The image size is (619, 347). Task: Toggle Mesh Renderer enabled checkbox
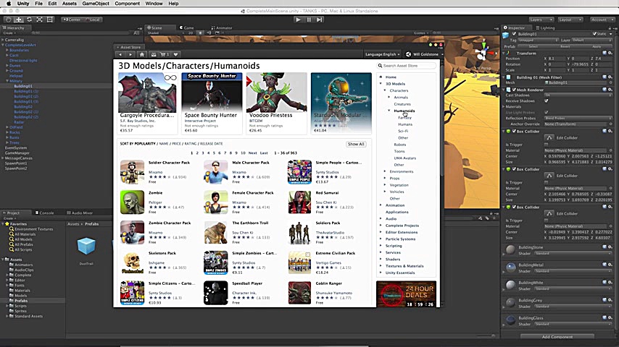tap(514, 90)
